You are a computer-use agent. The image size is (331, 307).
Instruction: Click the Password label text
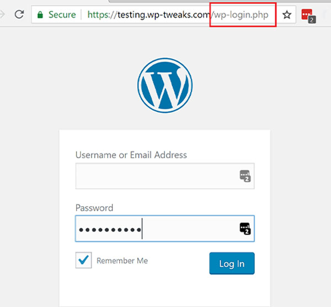pos(94,208)
